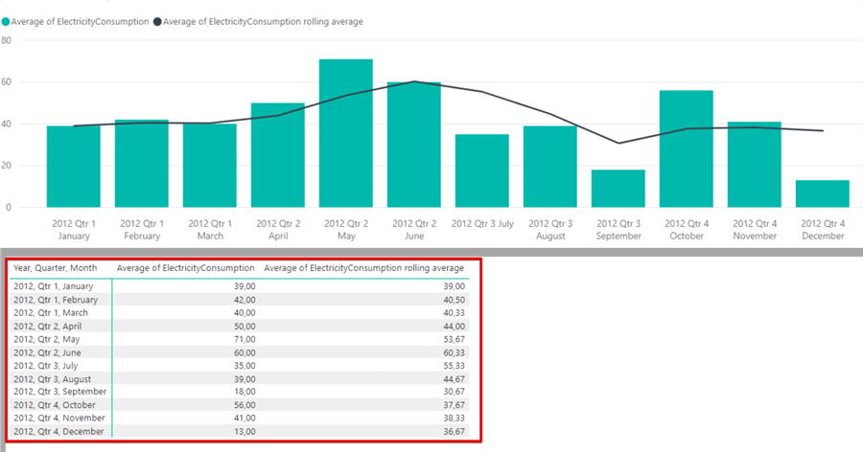Select the table row 2012, Qtr 3, July
The height and width of the screenshot is (452, 863).
click(240, 366)
